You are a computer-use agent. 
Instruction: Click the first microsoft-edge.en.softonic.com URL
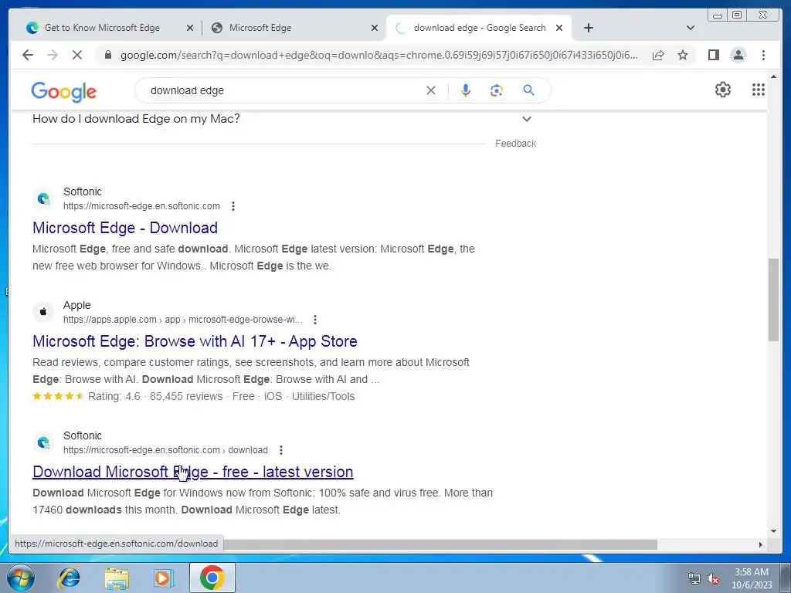tap(141, 205)
